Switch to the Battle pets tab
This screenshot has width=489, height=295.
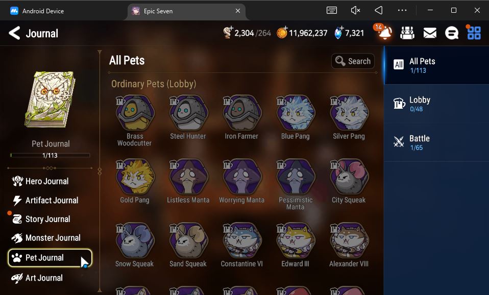436,142
